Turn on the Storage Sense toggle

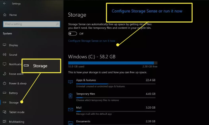point(73,34)
